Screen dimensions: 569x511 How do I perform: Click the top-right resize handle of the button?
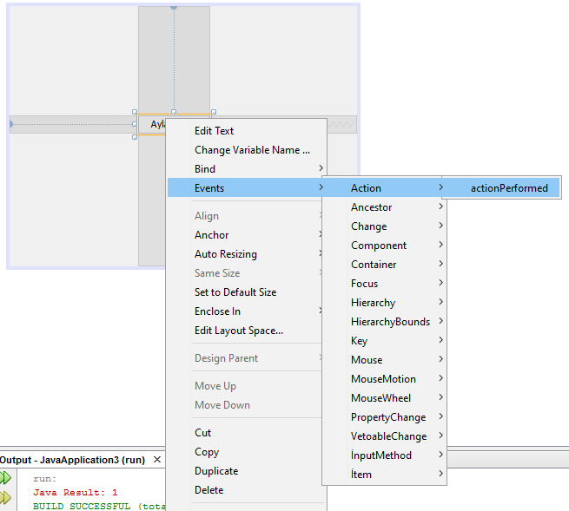(x=214, y=112)
